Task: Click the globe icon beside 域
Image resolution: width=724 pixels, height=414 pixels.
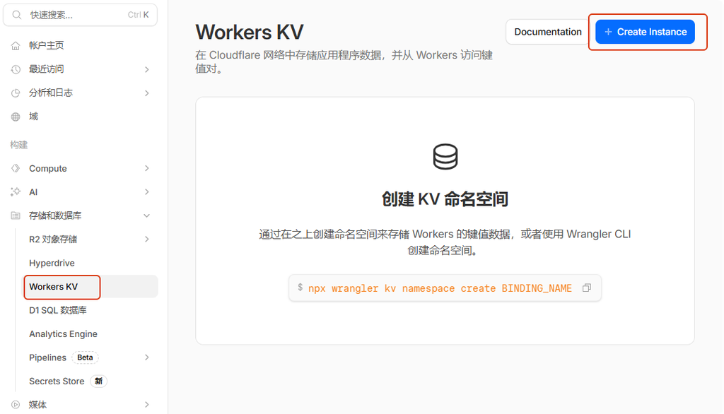Action: pyautogui.click(x=16, y=117)
